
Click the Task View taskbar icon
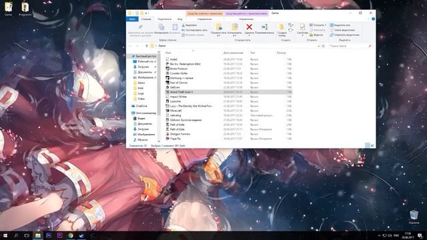point(27,235)
